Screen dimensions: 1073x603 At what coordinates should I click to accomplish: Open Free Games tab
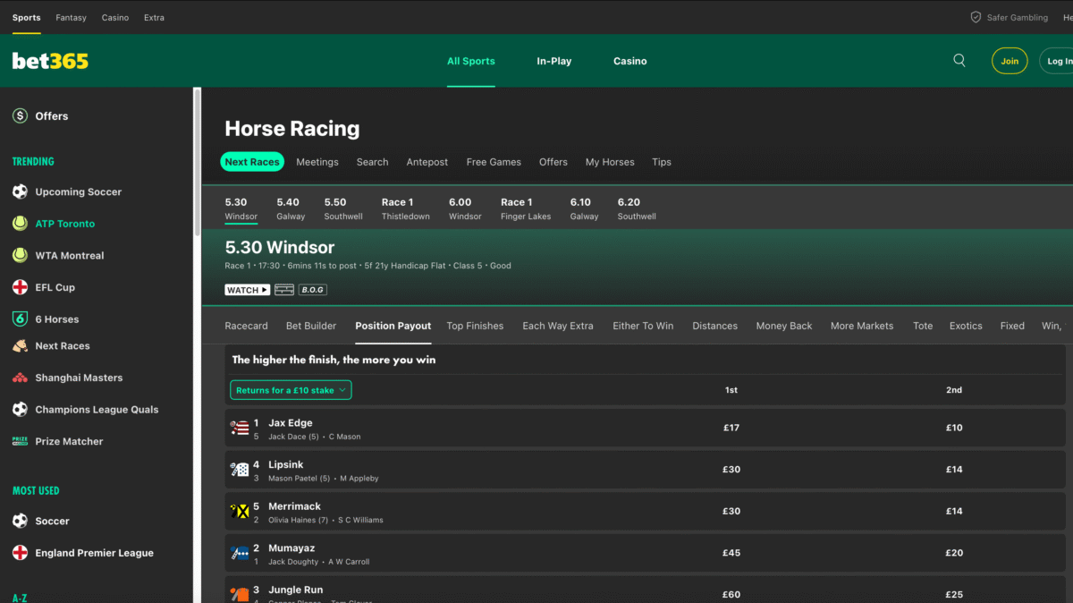point(494,162)
